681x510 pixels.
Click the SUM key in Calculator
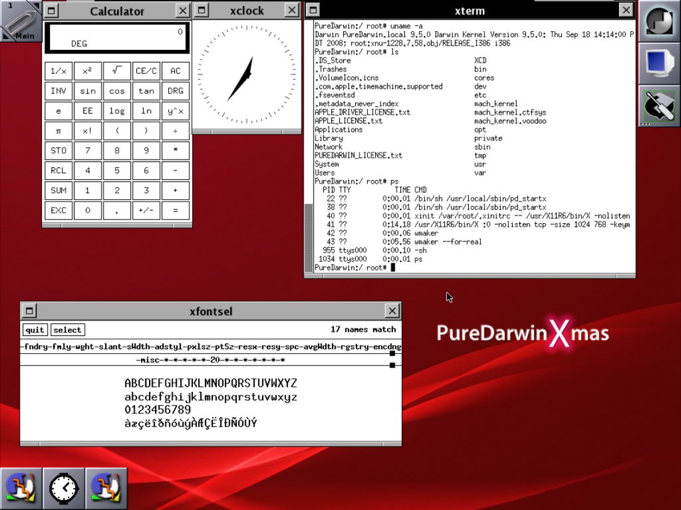pos(59,191)
